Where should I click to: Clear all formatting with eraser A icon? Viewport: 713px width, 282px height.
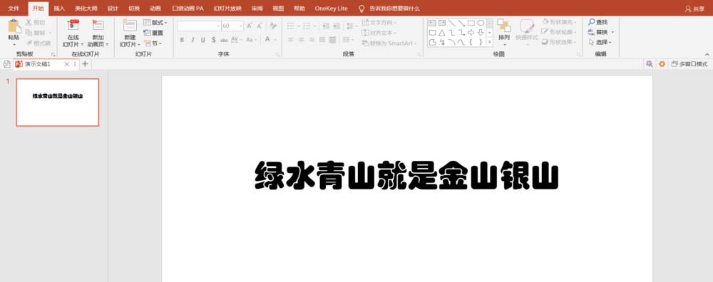273,26
